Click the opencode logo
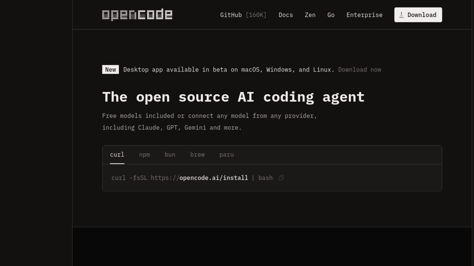Image resolution: width=474 pixels, height=266 pixels. coord(137,15)
